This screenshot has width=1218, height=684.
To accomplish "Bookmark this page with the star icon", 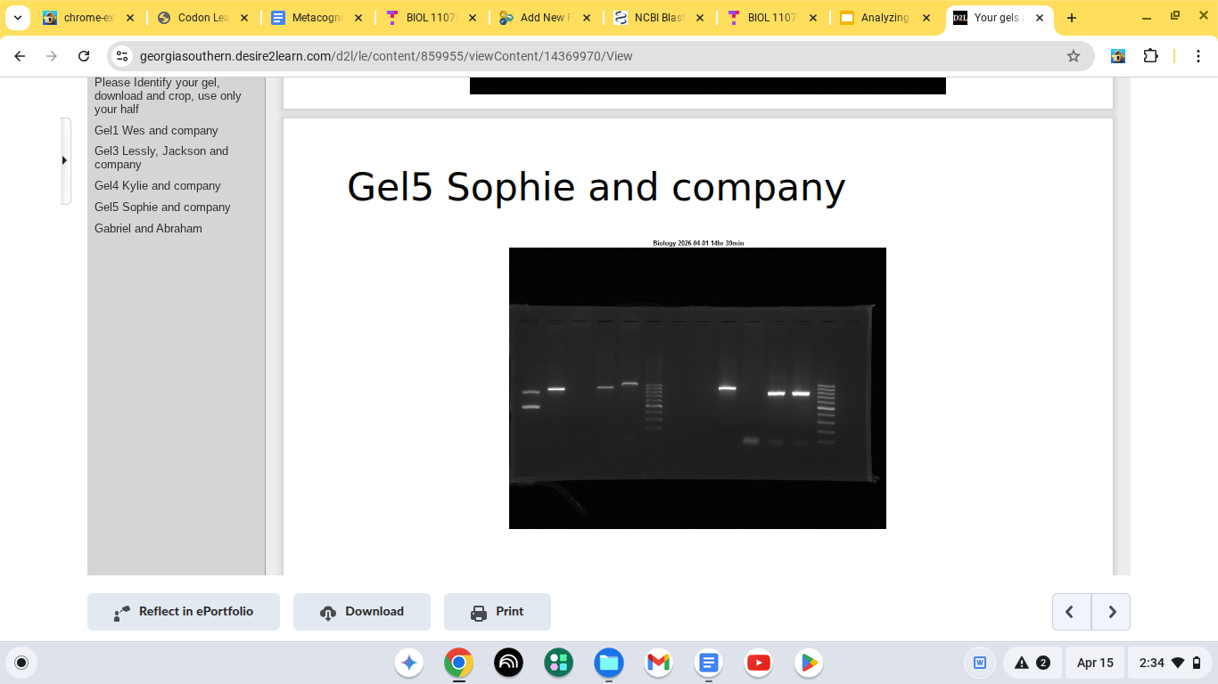I will point(1074,56).
